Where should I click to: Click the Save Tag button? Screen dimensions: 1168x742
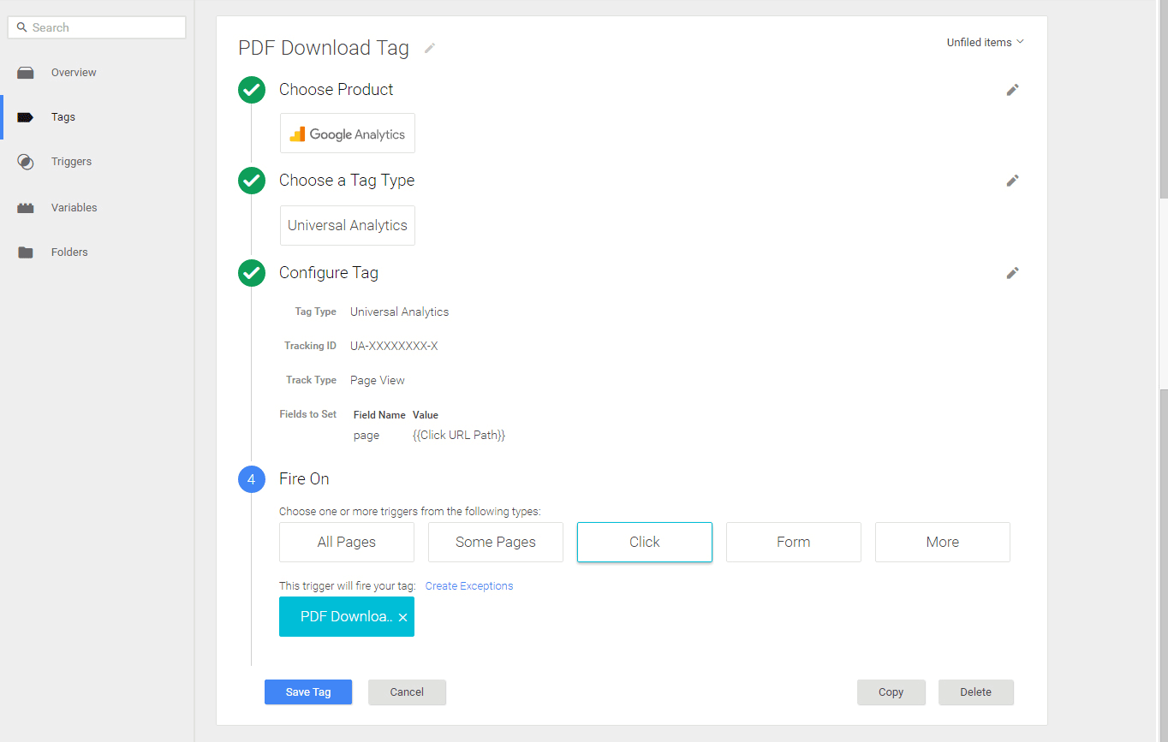click(307, 692)
